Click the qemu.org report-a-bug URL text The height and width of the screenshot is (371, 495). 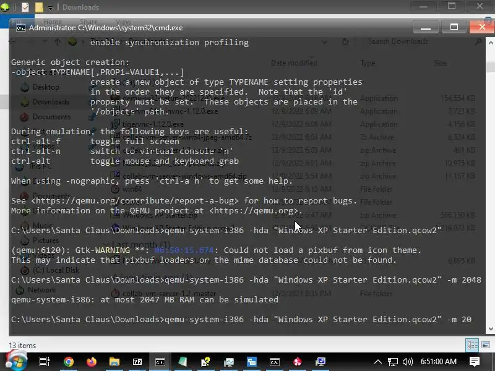pyautogui.click(x=134, y=200)
